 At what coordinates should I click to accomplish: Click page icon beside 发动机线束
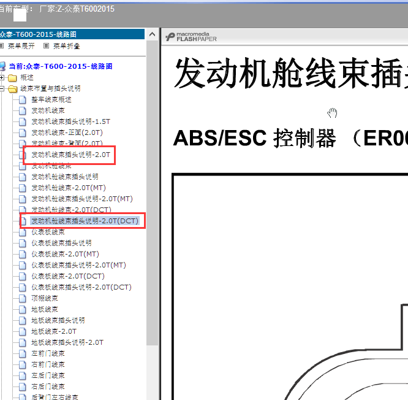click(x=23, y=110)
